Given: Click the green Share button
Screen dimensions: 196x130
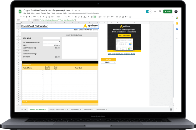Looking at the screenshot, I should (x=168, y=12).
